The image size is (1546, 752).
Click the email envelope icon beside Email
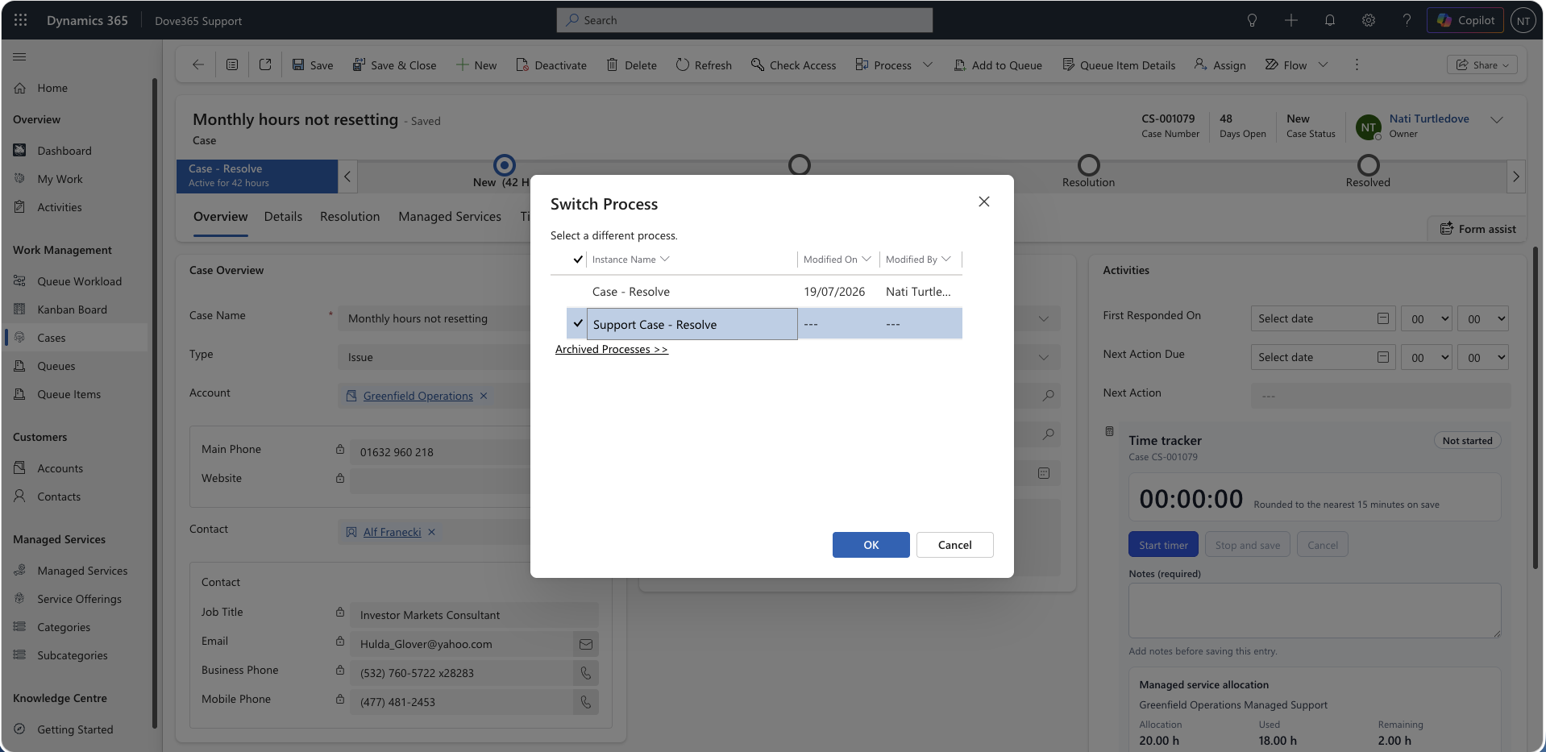[586, 644]
